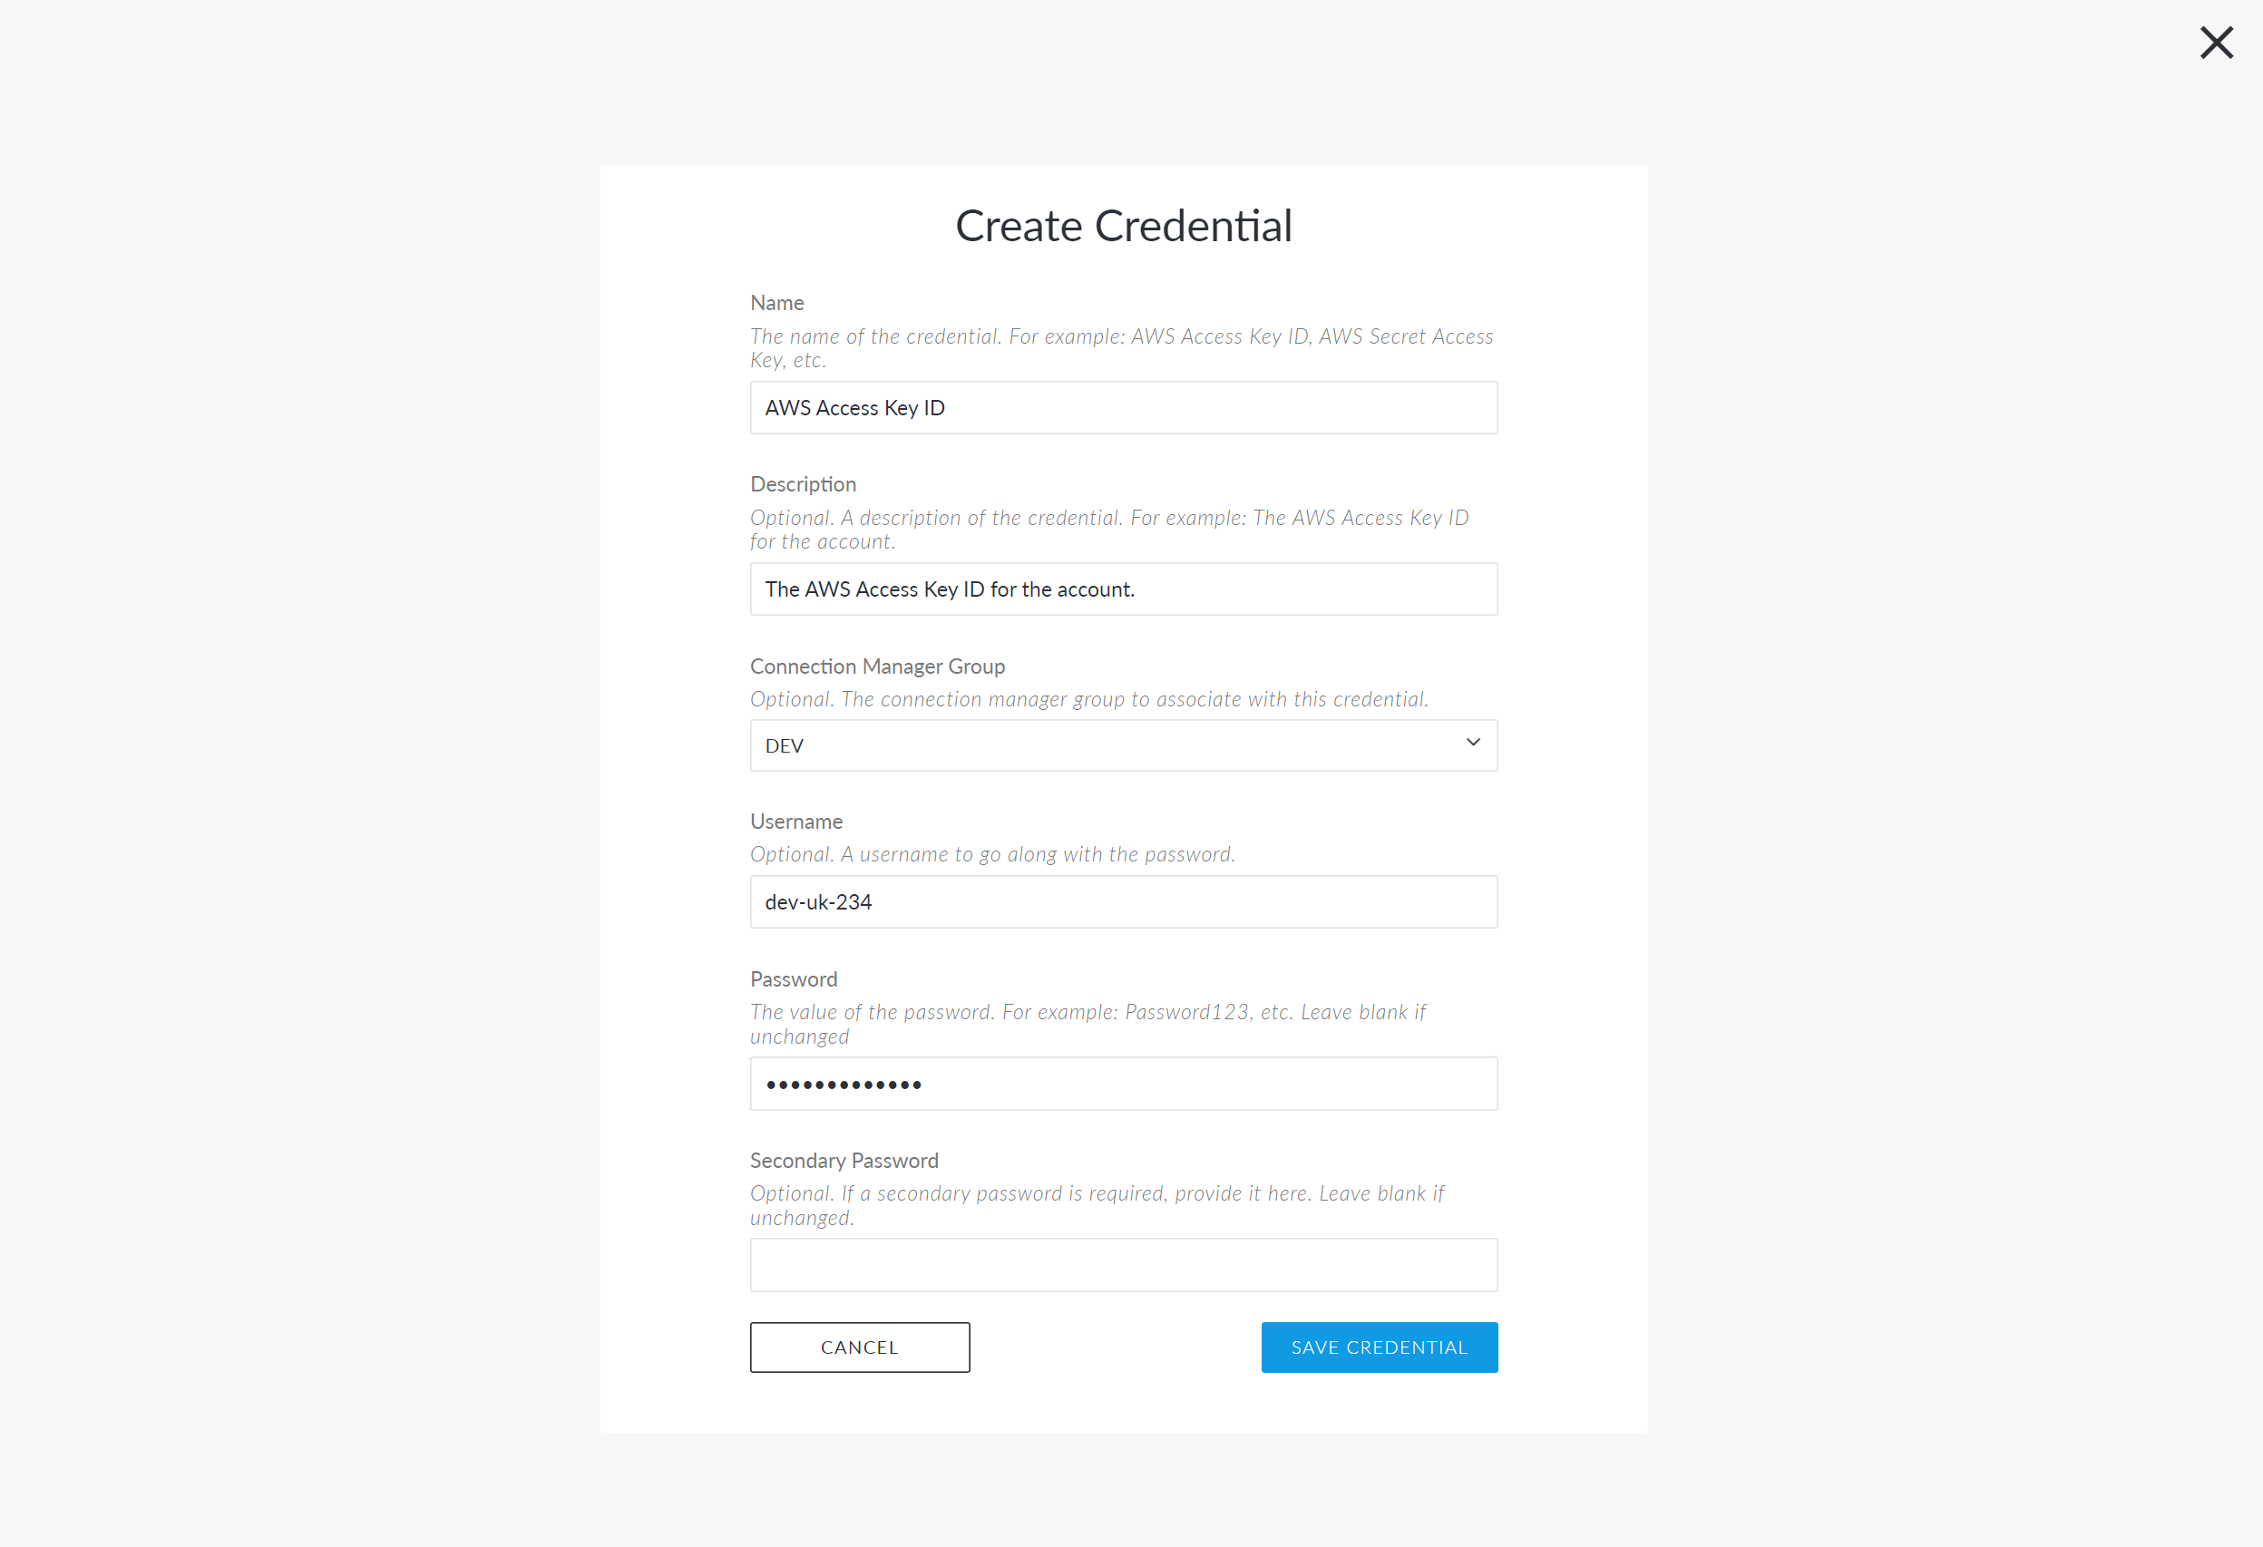Click the Username field label
This screenshot has width=2263, height=1547.
coord(796,822)
